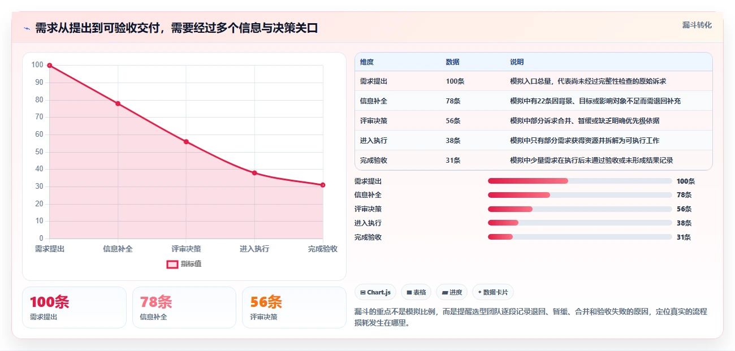Screen dimensions: 735x351
Task: Click 完成验收 in the table's 维度 column
Action: 374,161
